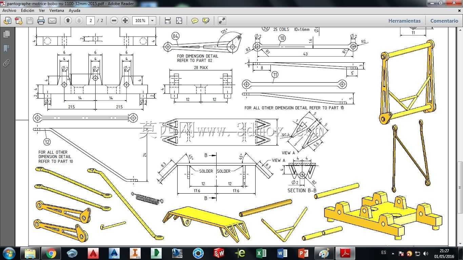The image size is (463, 260).
Task: Zoom out with the minus button
Action: [x=114, y=21]
